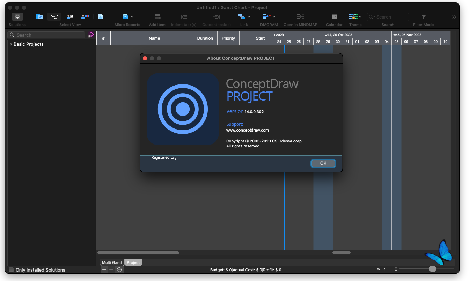The height and width of the screenshot is (281, 470).
Task: Click the Micro Reports envelope icon
Action: tap(125, 17)
